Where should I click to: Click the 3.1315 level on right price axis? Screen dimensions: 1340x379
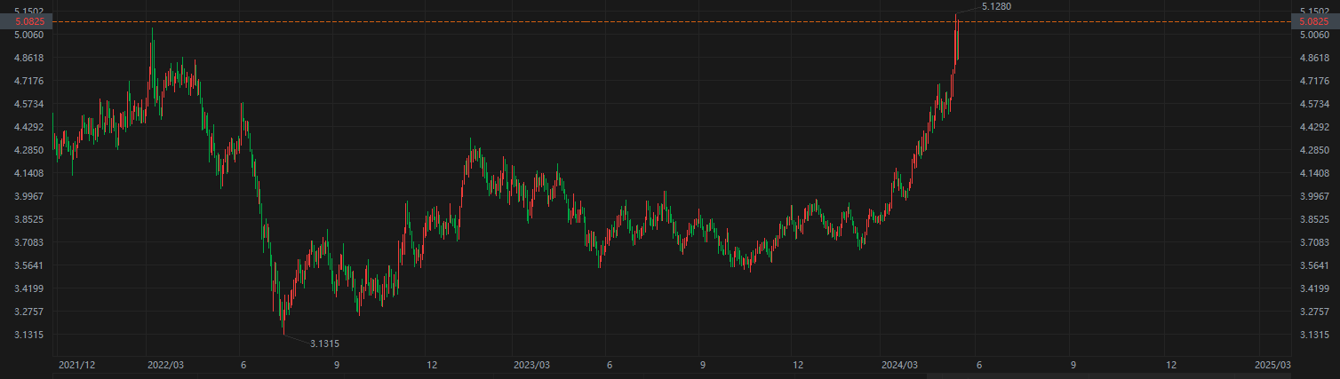tap(1312, 335)
